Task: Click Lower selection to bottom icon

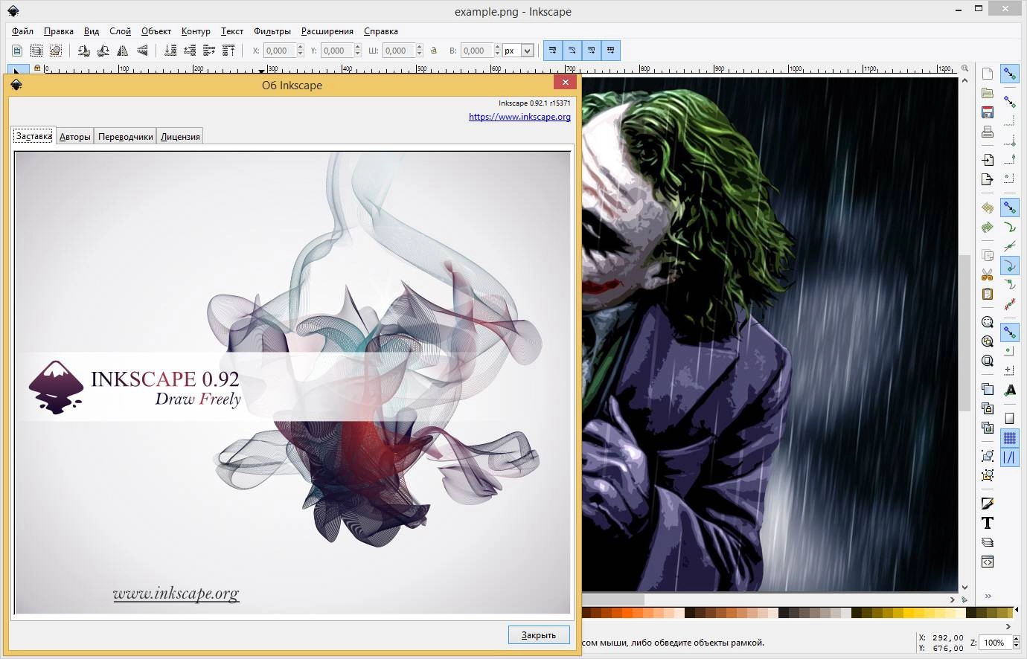Action: tap(170, 51)
